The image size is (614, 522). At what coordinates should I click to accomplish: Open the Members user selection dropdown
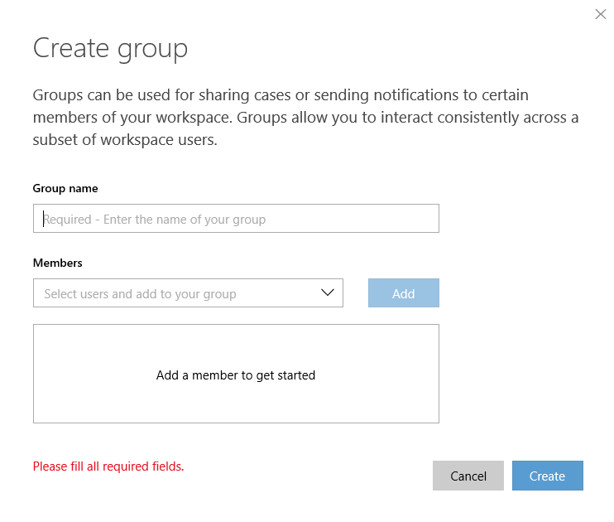tap(188, 293)
